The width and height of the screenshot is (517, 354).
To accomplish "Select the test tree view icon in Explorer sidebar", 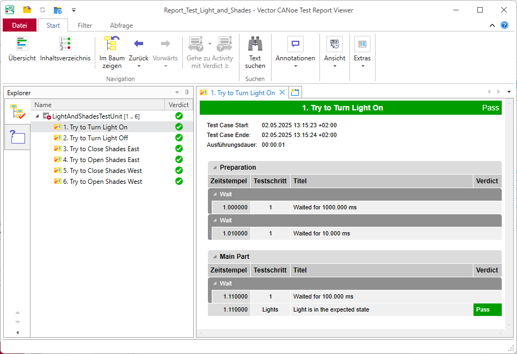I will [17, 111].
